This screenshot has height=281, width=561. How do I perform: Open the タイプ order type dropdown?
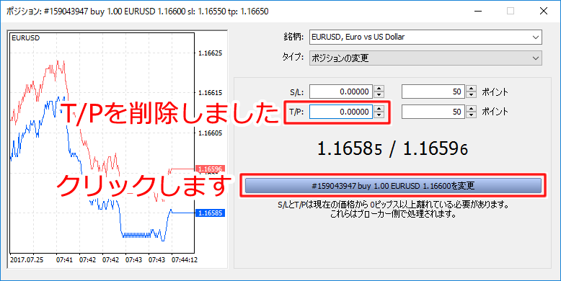click(x=425, y=58)
